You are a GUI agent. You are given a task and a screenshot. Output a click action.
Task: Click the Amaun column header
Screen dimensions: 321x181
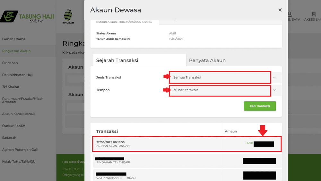[231, 131]
